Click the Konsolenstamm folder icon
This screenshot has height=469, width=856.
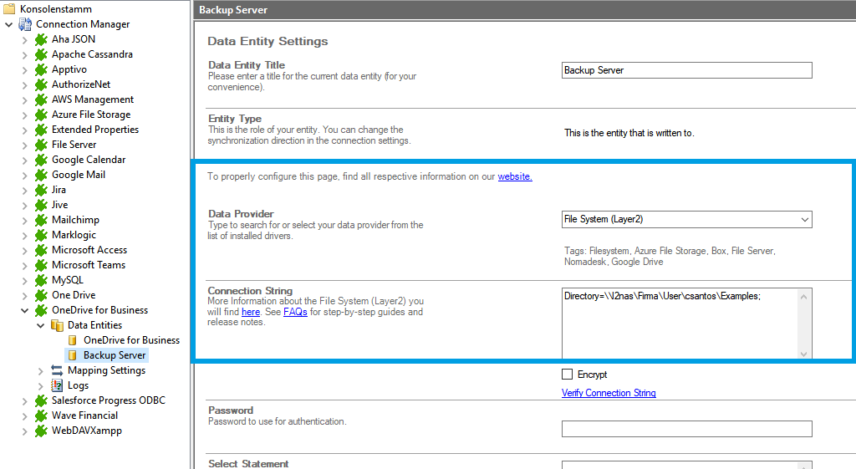click(x=9, y=9)
